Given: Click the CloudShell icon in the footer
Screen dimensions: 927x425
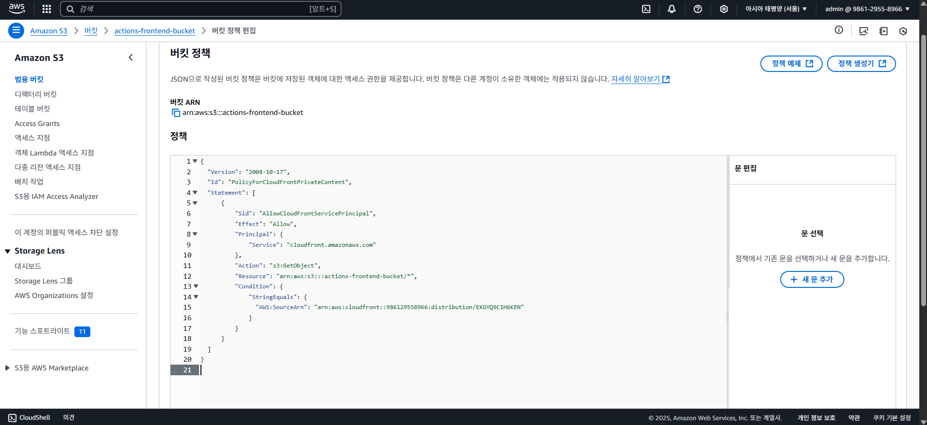Looking at the screenshot, I should (x=12, y=418).
